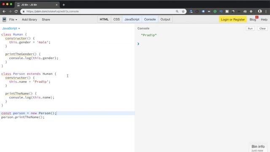
Task: Open the Chrome three-dot menu
Action: click(266, 11)
